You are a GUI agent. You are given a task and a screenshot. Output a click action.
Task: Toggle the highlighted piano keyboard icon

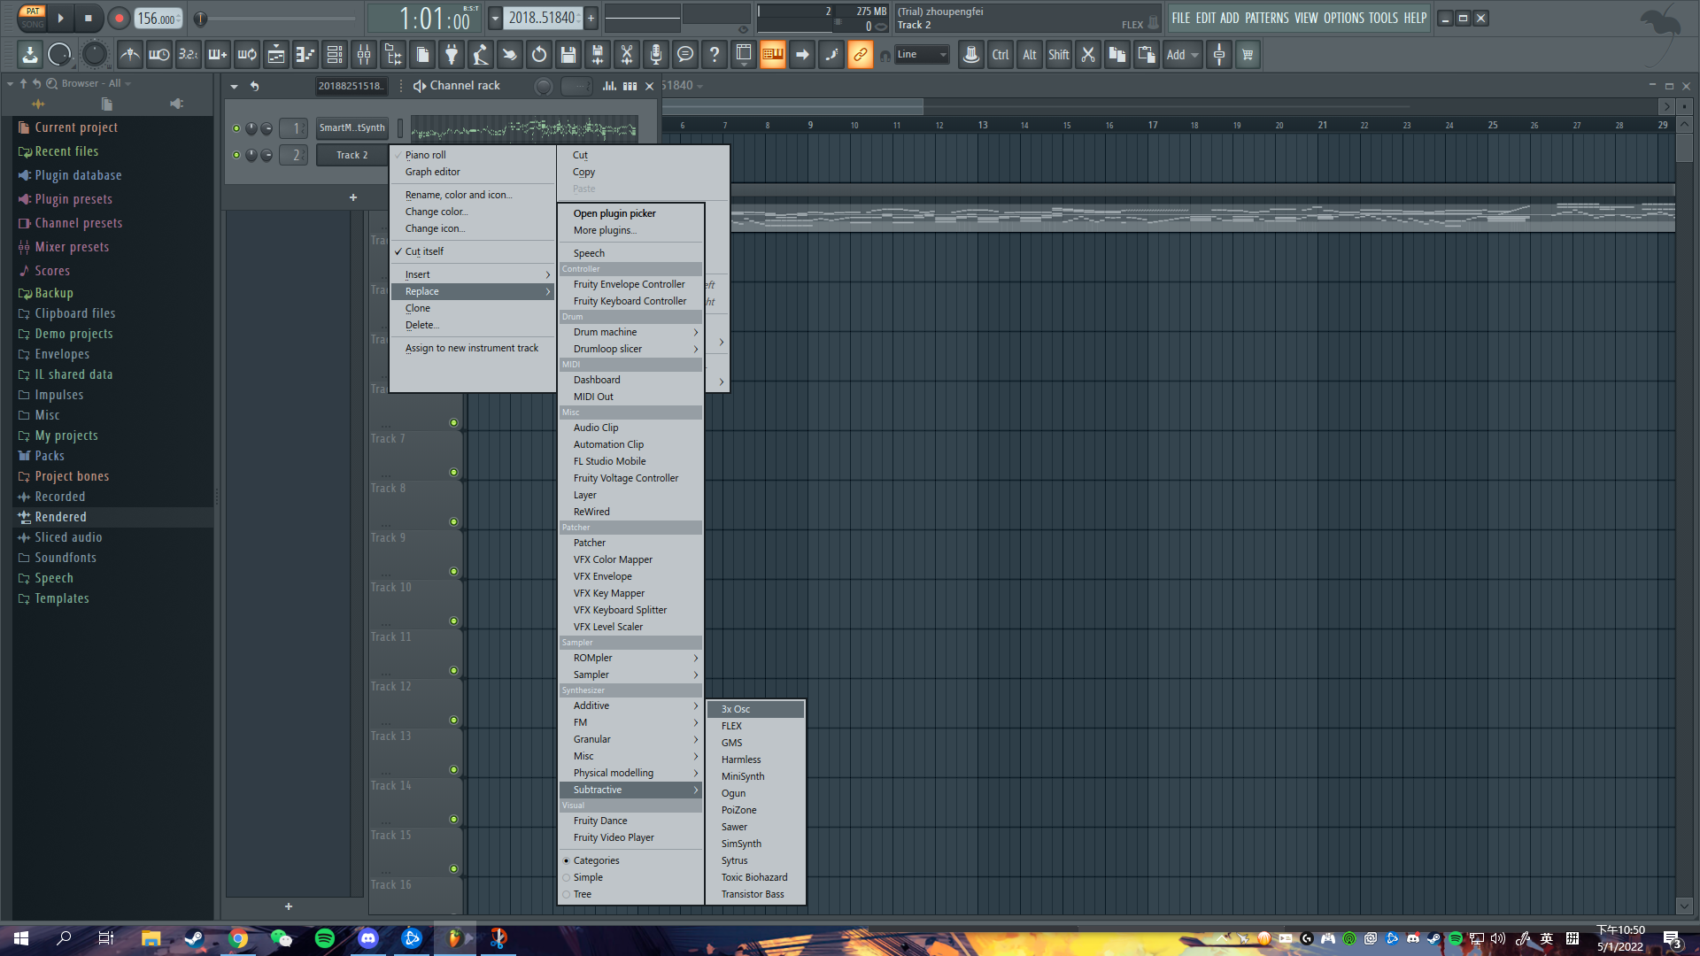tap(772, 55)
